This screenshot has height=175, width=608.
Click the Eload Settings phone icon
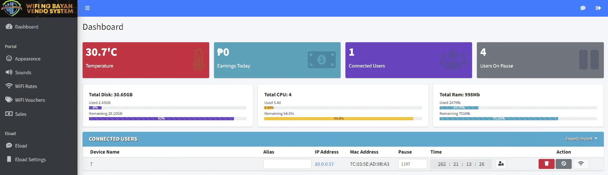click(x=9, y=159)
